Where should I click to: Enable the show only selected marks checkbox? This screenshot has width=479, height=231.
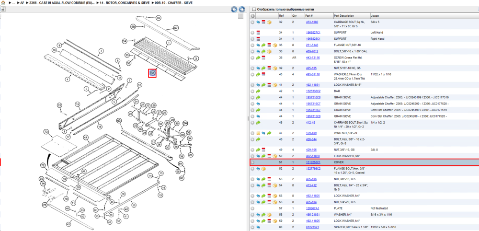[254, 10]
